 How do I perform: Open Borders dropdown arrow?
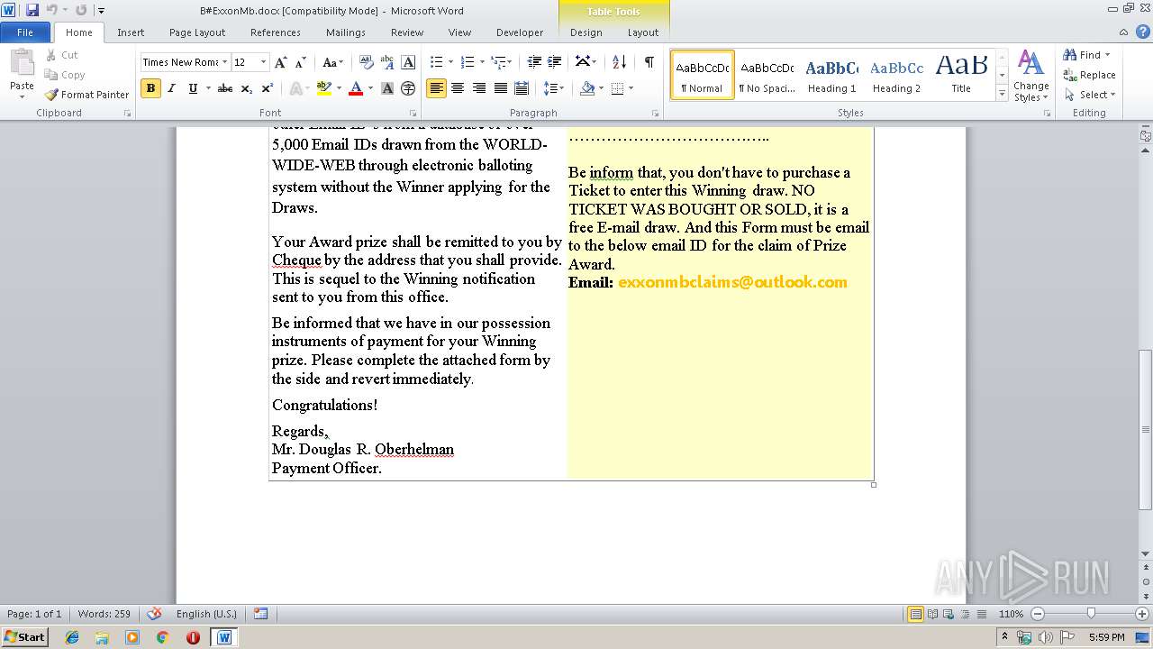(x=631, y=88)
